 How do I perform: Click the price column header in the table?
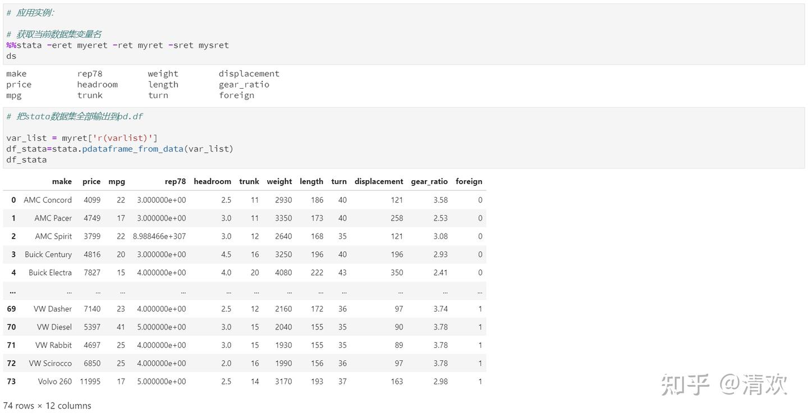91,181
